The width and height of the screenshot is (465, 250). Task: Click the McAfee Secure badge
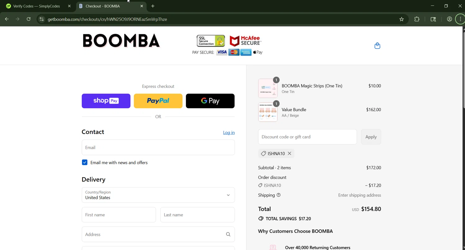pos(246,41)
